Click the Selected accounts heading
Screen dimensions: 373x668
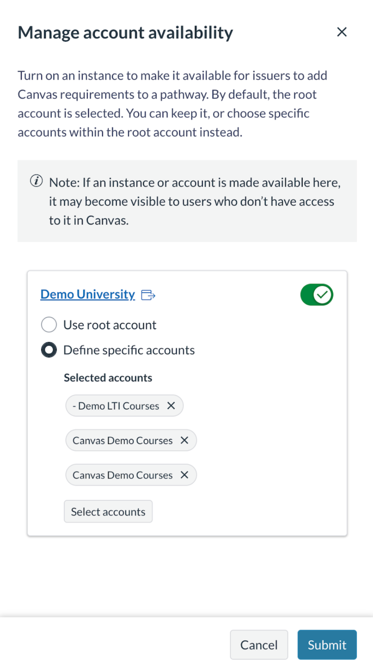click(108, 377)
